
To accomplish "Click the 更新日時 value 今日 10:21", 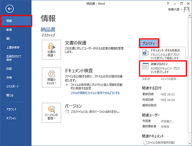I will click(168, 94).
